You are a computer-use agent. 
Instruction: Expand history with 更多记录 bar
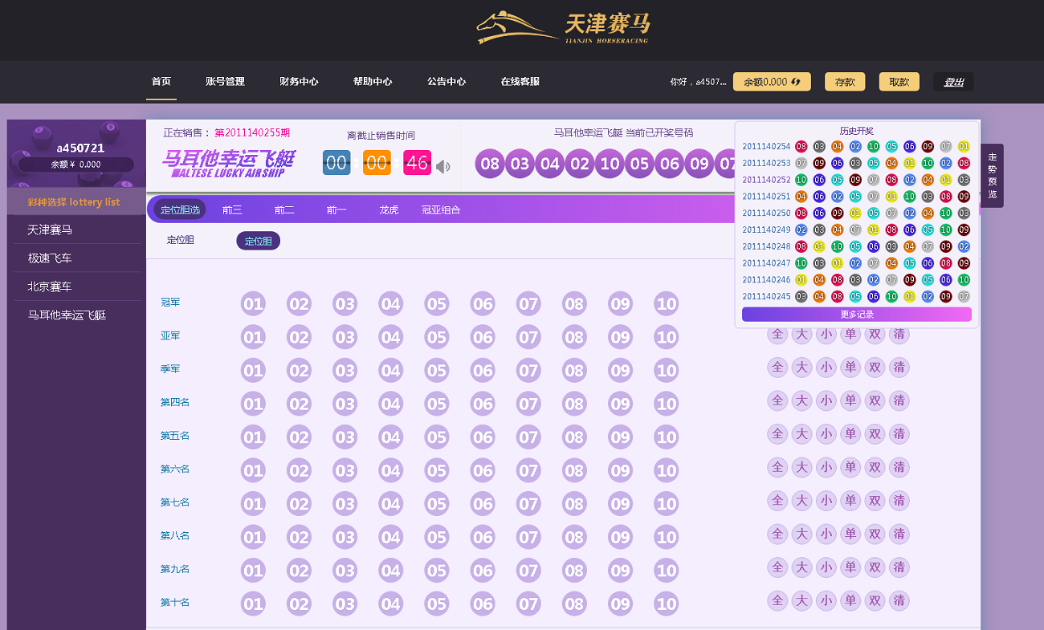click(856, 315)
